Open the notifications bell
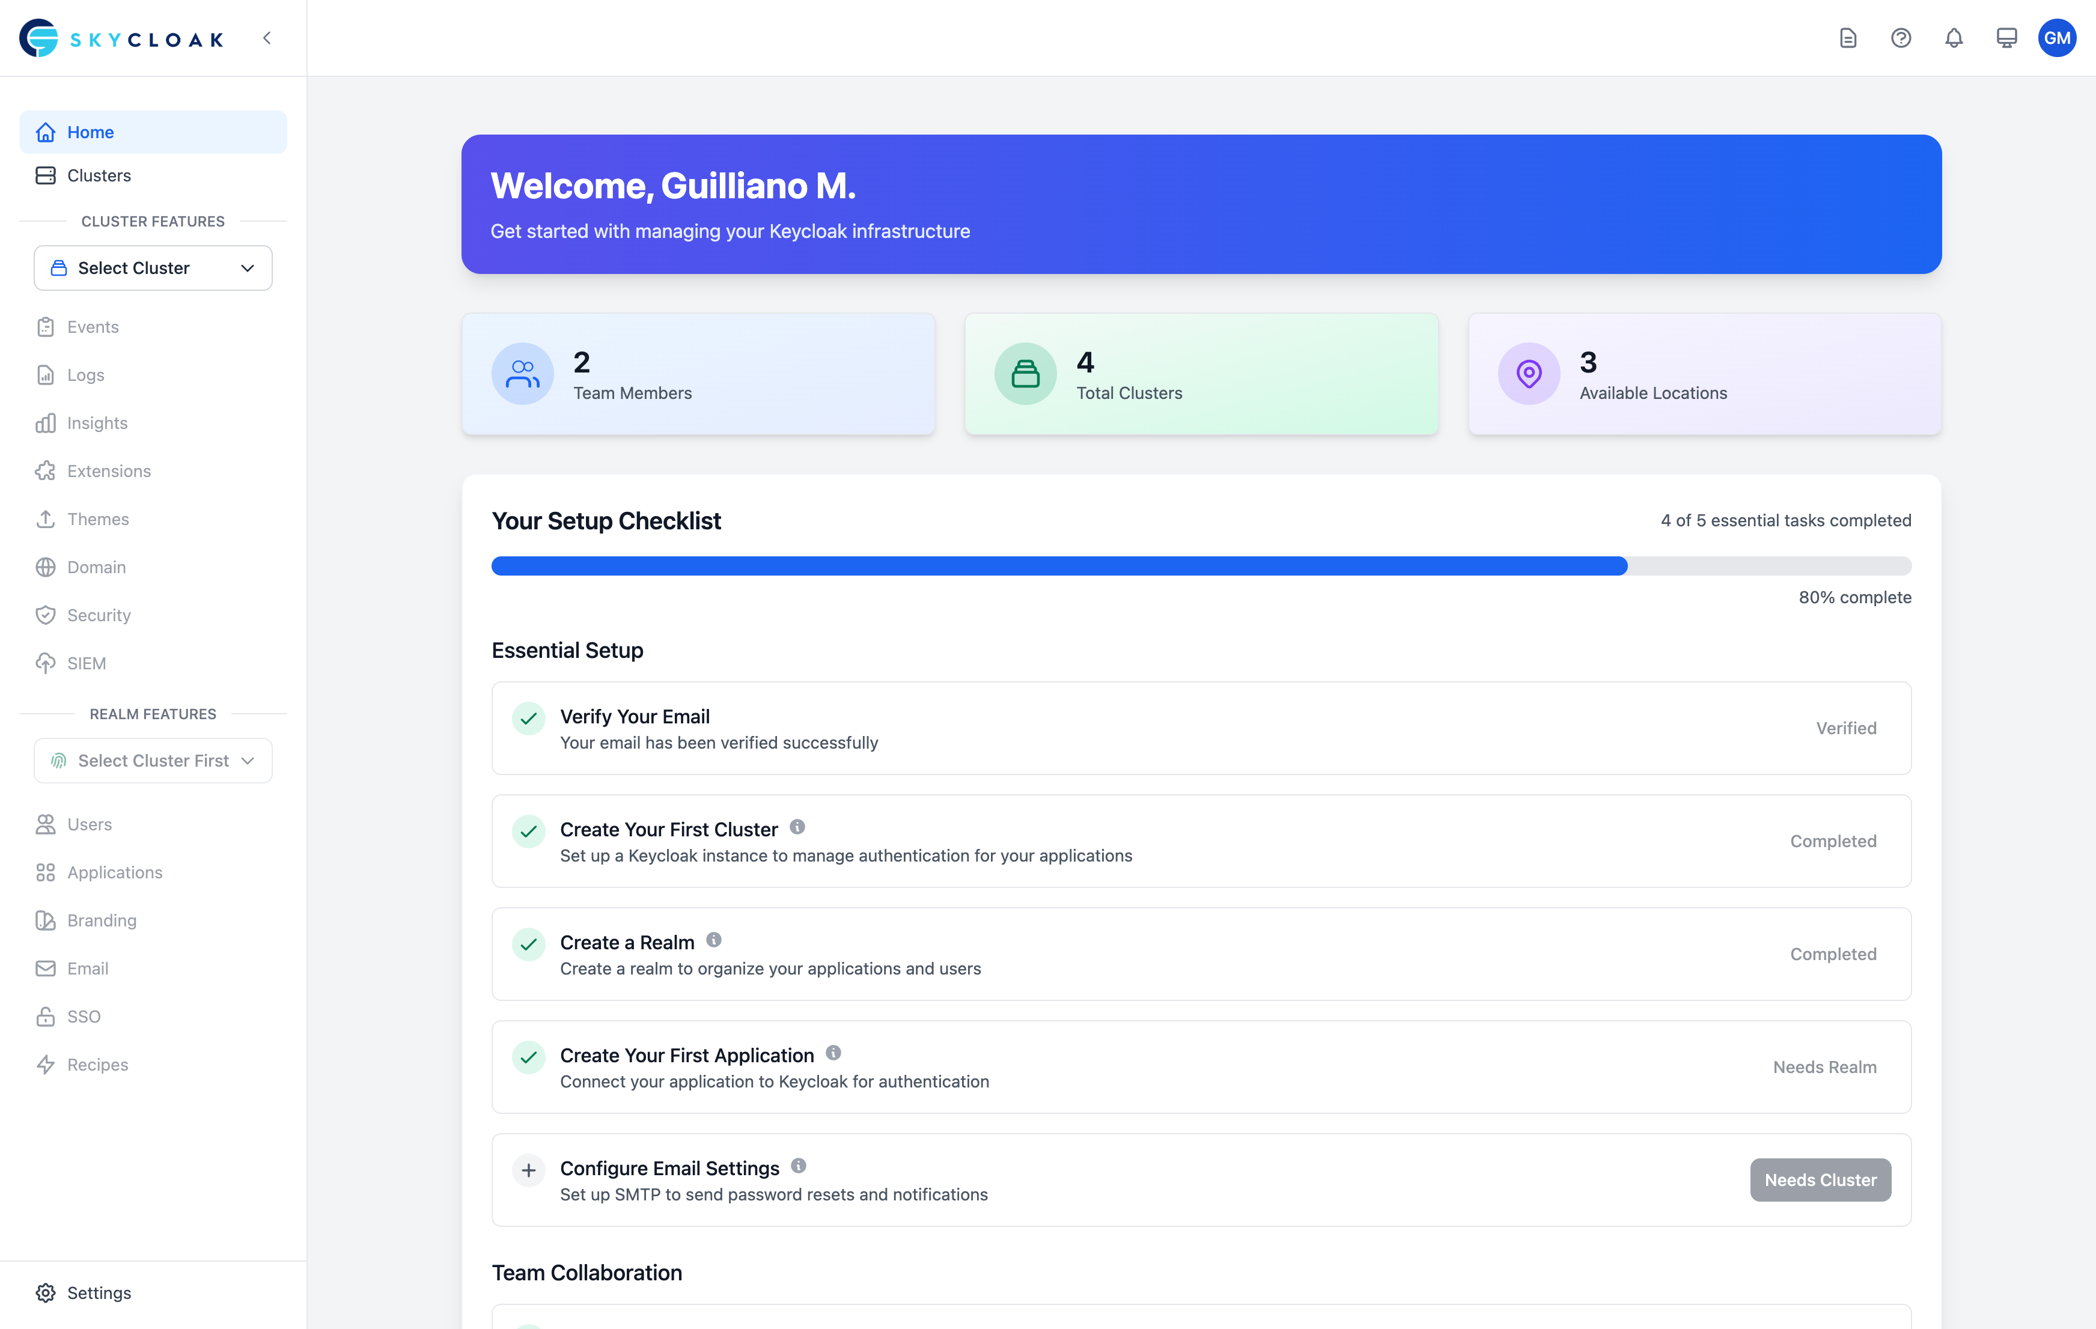 [x=1953, y=37]
